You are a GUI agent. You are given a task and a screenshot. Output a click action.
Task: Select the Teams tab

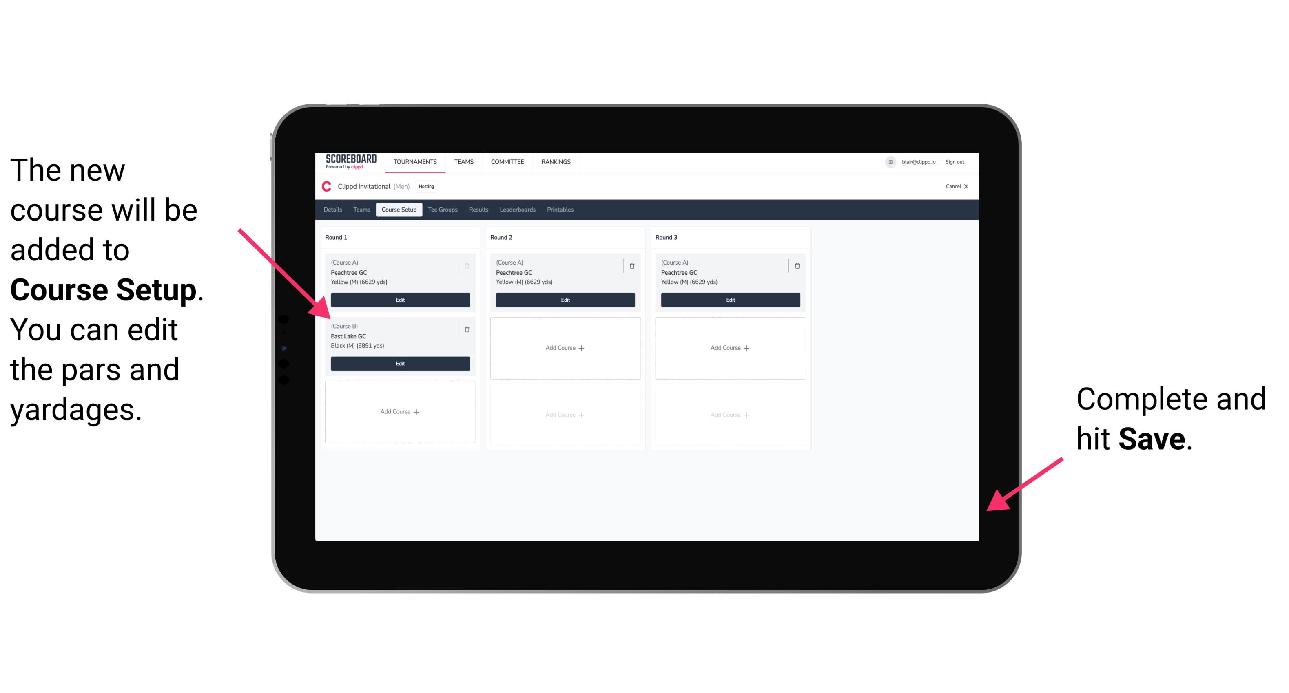click(x=359, y=209)
